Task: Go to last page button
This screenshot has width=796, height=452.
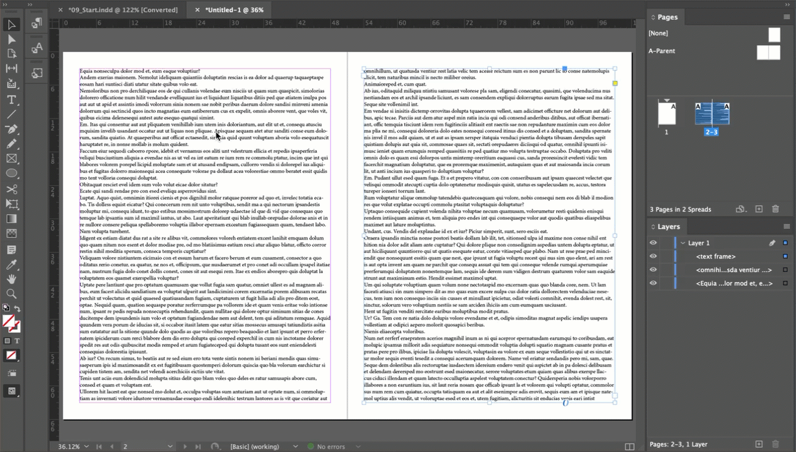Action: click(x=197, y=447)
